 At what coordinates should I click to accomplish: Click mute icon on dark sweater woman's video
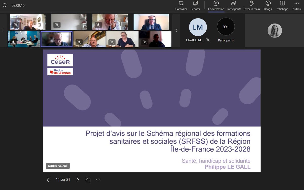pyautogui.click(x=112, y=42)
